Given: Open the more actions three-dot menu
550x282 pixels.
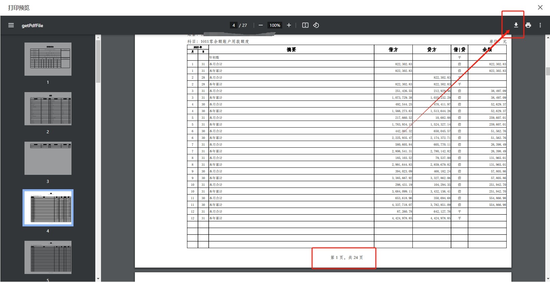Looking at the screenshot, I should (x=540, y=25).
